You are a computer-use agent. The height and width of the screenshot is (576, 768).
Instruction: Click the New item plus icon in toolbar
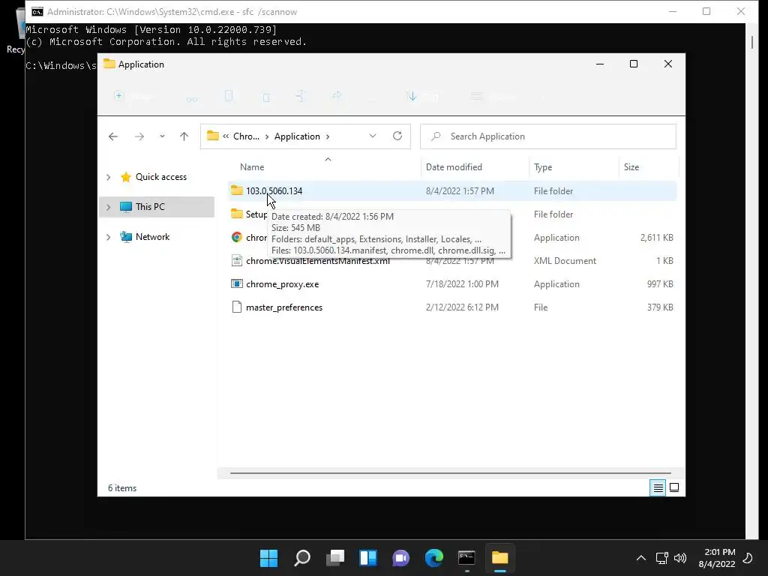click(x=118, y=96)
